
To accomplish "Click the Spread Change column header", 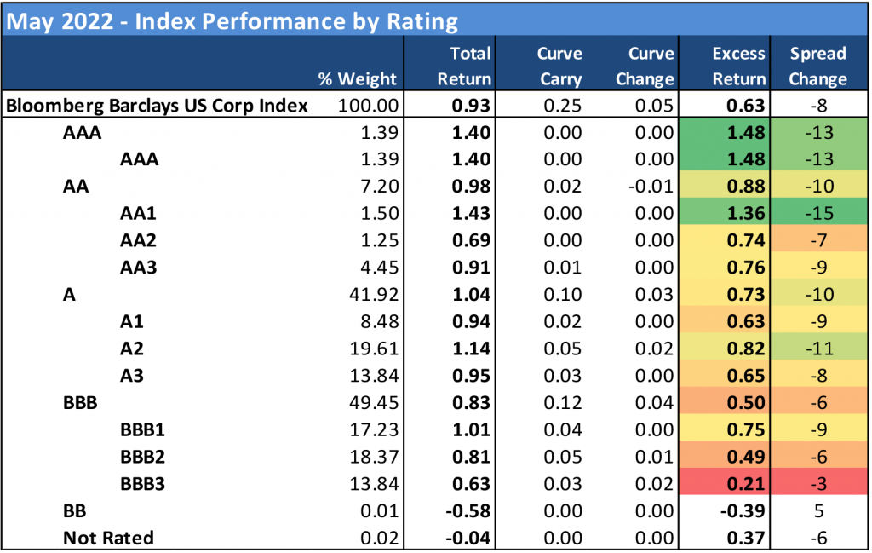I will pos(817,66).
